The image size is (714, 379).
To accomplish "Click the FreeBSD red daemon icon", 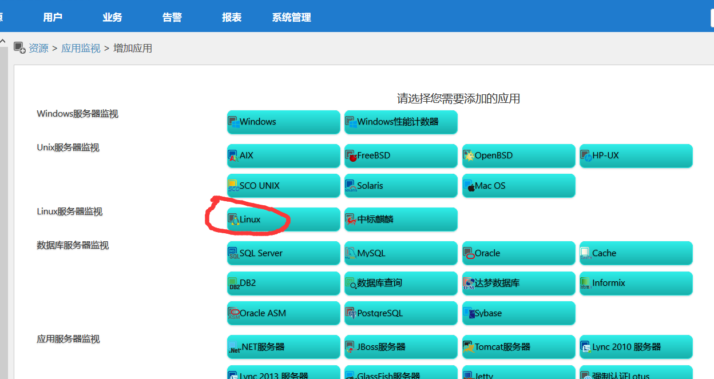I will [351, 155].
